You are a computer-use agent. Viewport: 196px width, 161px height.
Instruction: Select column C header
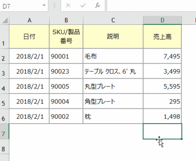[113, 20]
